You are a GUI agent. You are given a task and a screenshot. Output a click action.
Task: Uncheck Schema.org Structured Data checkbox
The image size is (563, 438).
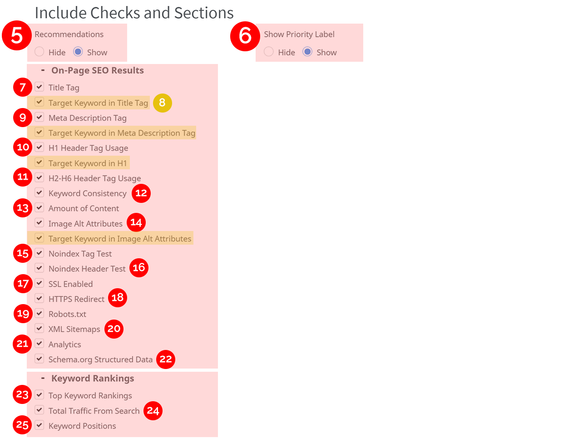pos(40,359)
